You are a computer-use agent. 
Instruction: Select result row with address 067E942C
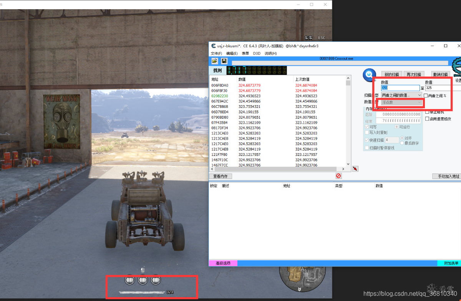pyautogui.click(x=277, y=101)
